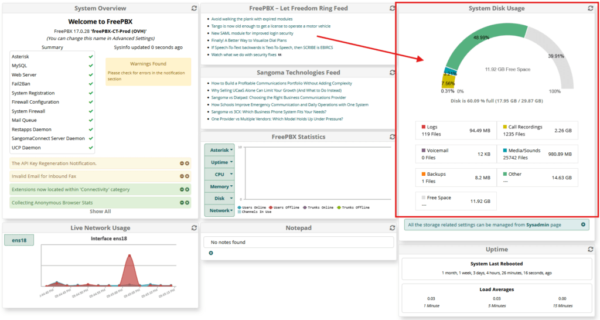
Task: Add a new note with plus icon
Action: coord(211,253)
